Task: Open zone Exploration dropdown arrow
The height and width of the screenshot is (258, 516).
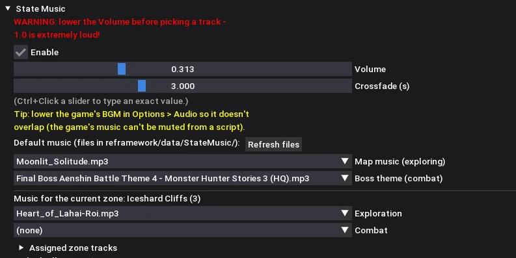Action: coord(345,213)
